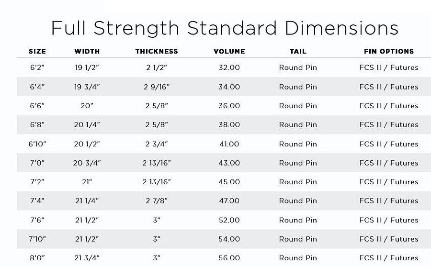Screen dimensions: 431x267
Task: Click FCS II / Futures in 7'6" row
Action: pos(389,220)
